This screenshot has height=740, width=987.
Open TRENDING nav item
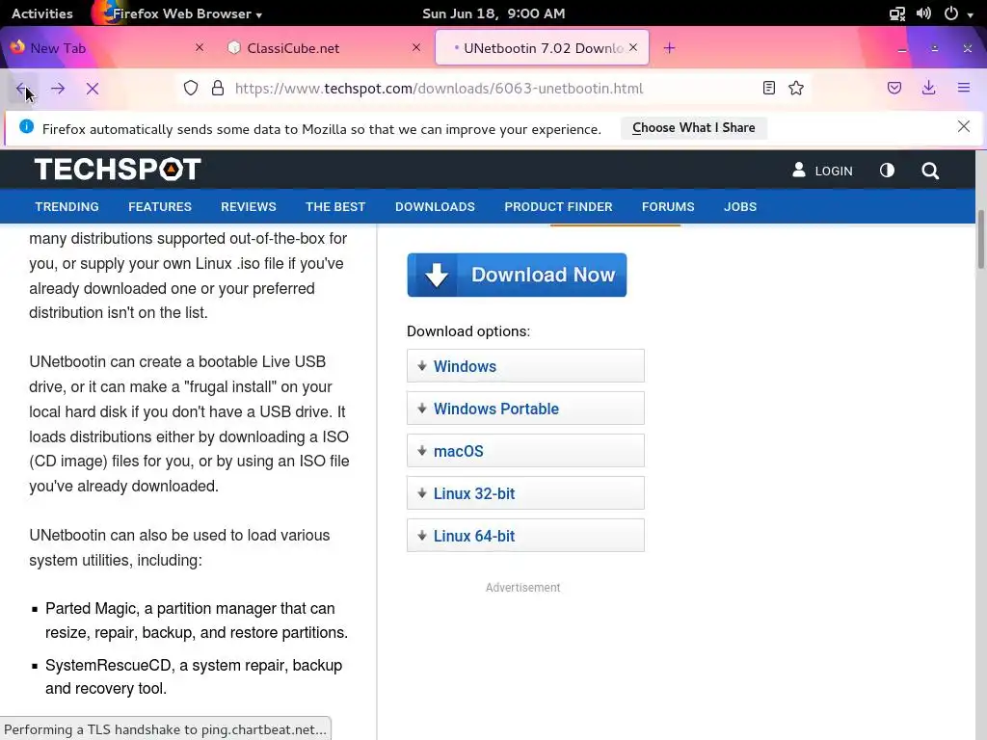tap(67, 206)
